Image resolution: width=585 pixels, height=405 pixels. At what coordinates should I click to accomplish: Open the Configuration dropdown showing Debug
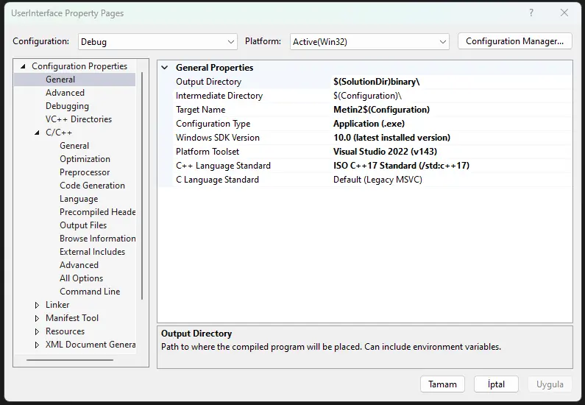[x=157, y=42]
